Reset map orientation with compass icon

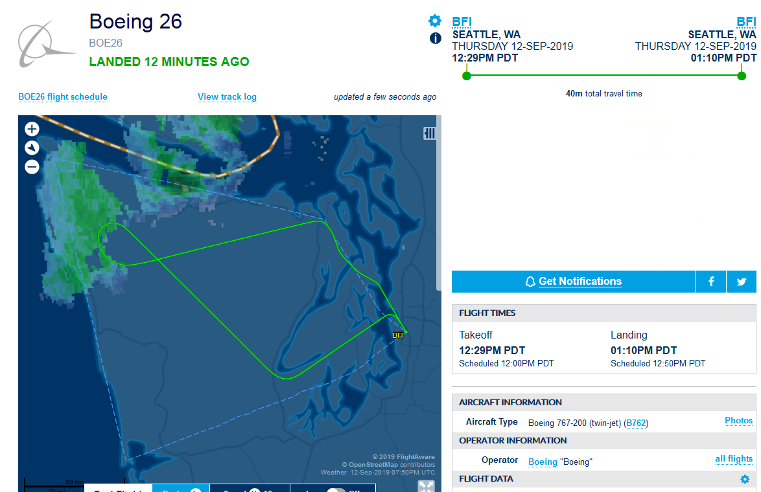[32, 148]
